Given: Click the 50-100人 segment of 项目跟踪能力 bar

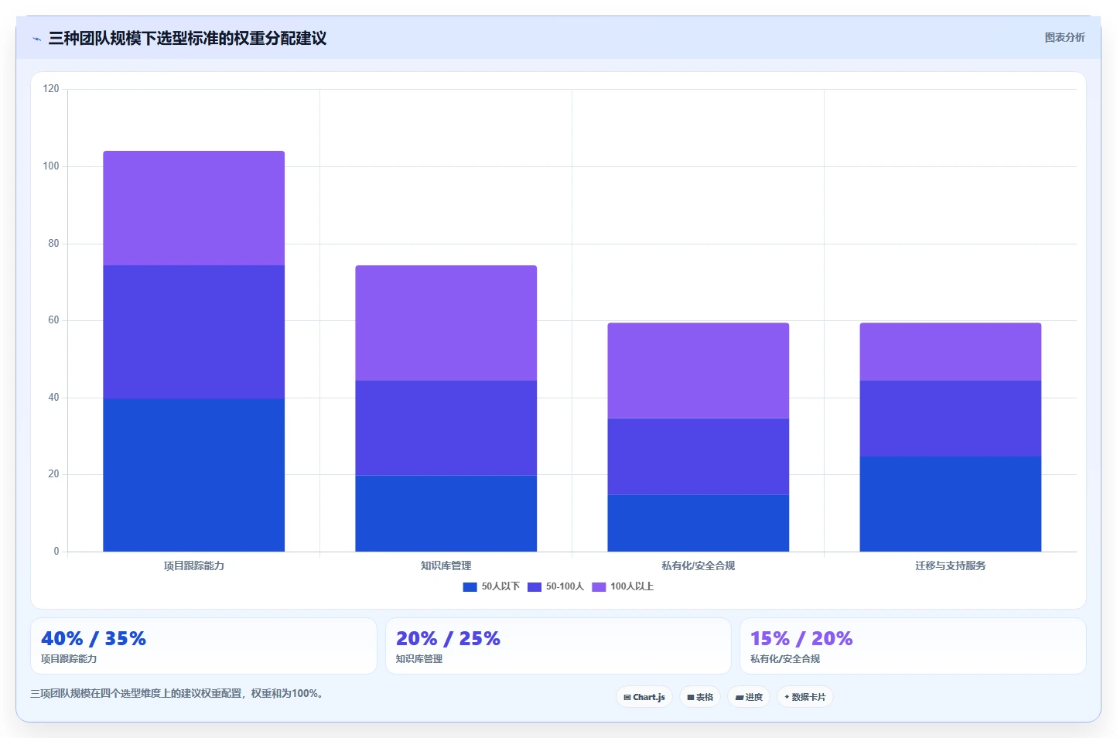Looking at the screenshot, I should tap(194, 332).
